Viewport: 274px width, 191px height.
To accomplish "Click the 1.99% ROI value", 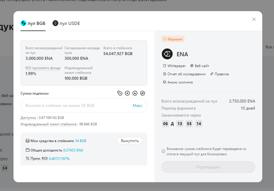I will pos(31,74).
